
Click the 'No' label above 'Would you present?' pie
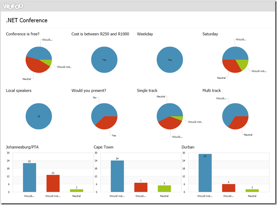click(95, 98)
